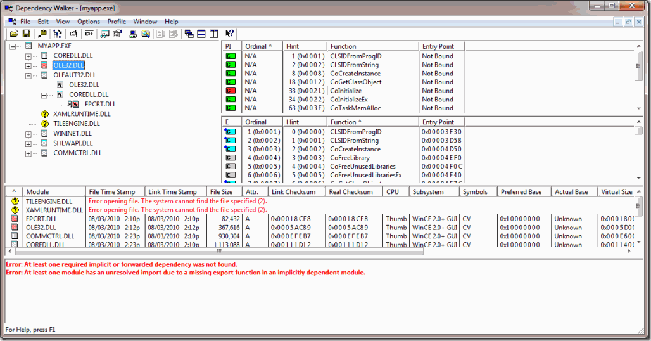
Task: Expand the COMMCTRL.DLL node
Action: 28,153
